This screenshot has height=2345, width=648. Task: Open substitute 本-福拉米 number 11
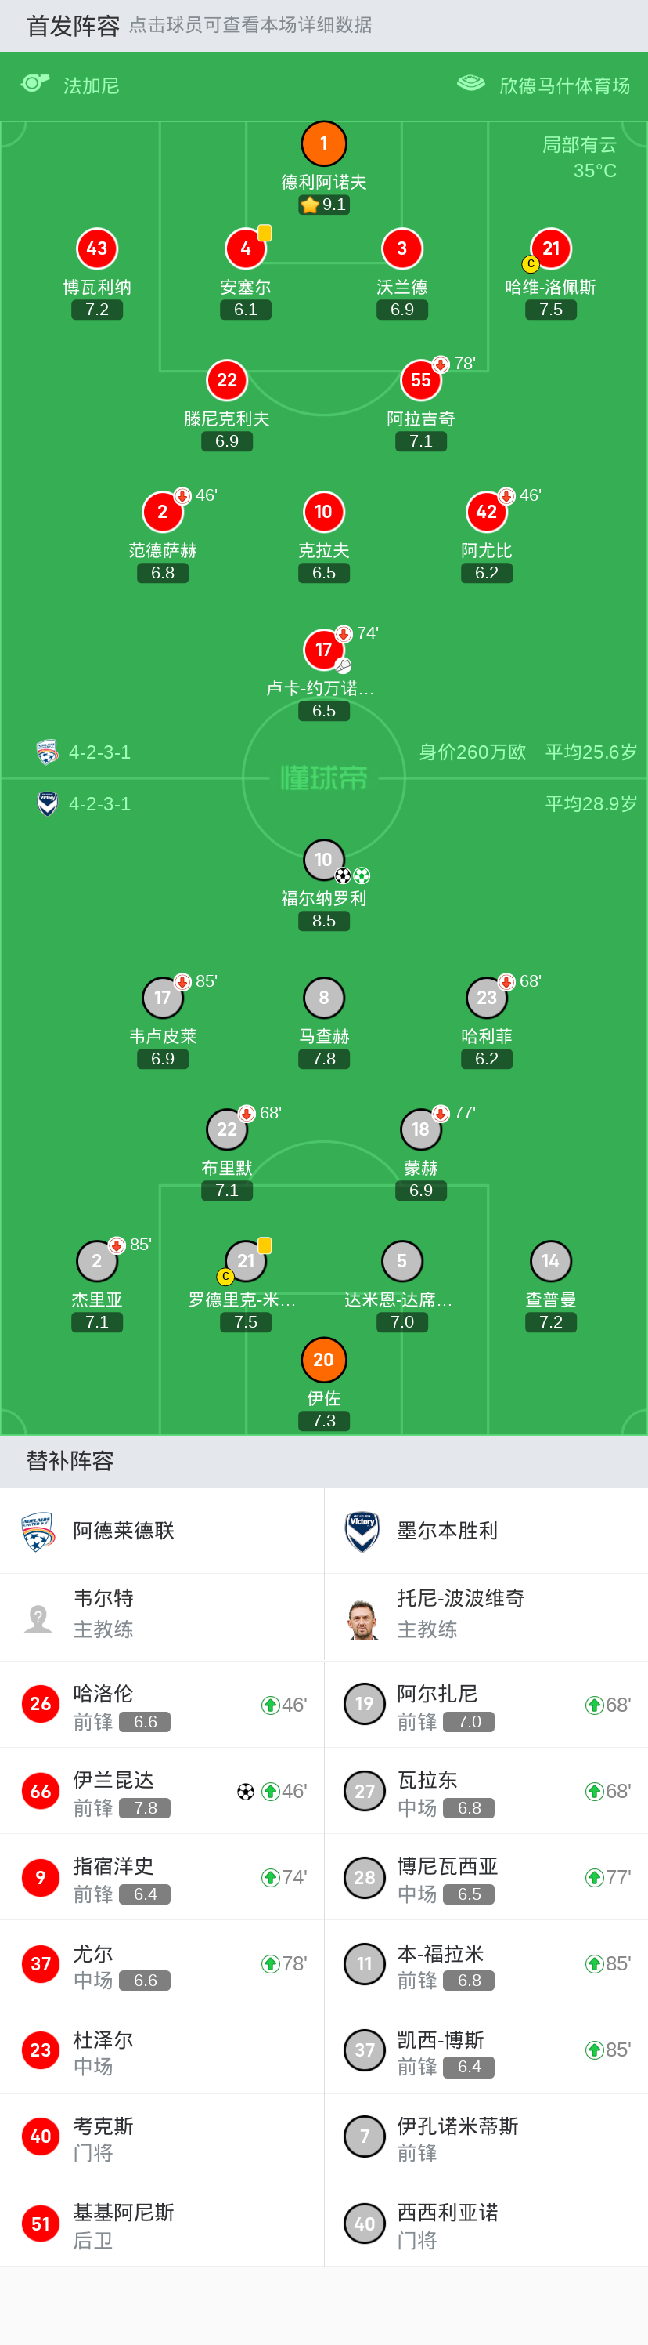[365, 1963]
